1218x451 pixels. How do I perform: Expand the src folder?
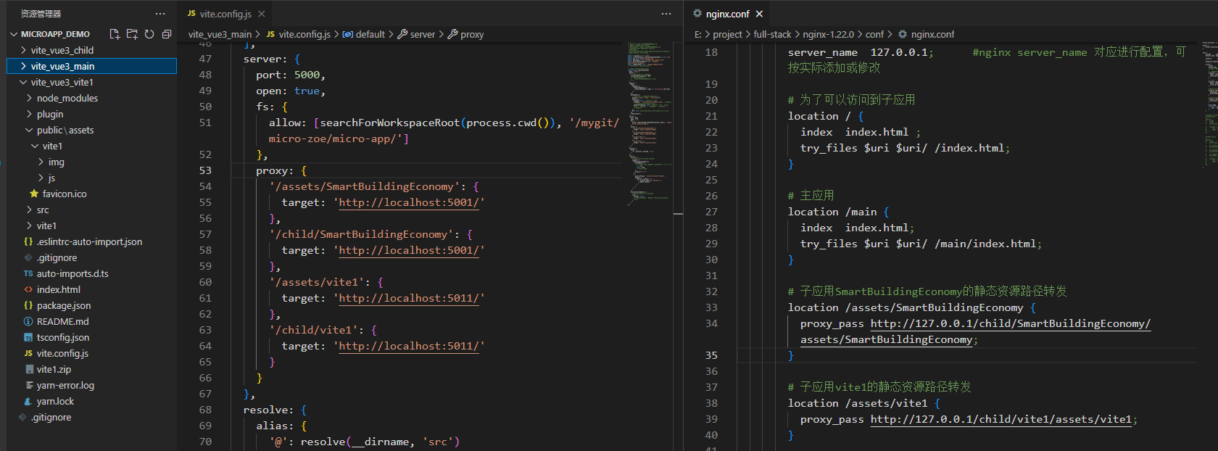29,210
